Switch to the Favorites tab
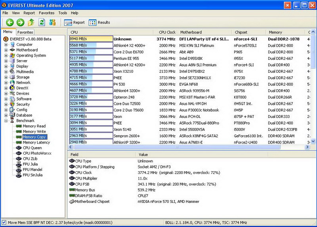 pyautogui.click(x=25, y=32)
